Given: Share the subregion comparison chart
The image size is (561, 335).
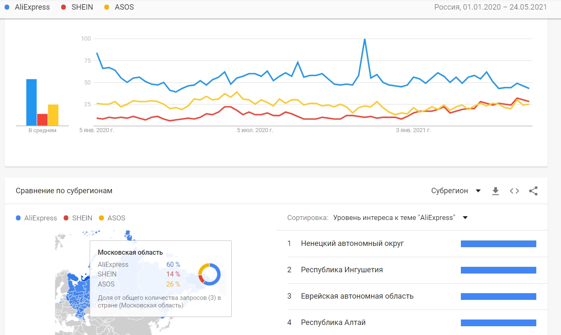Looking at the screenshot, I should pyautogui.click(x=533, y=191).
